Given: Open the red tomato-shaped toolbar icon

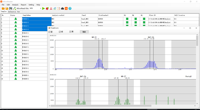Looking at the screenshot, I should coord(47,8).
